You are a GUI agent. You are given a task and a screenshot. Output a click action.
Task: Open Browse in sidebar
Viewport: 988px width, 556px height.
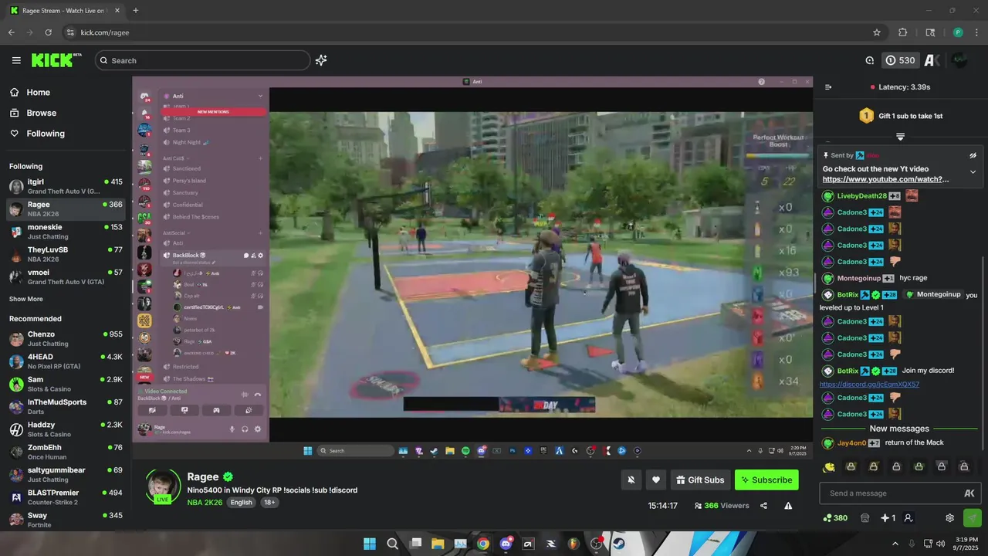coord(66,113)
